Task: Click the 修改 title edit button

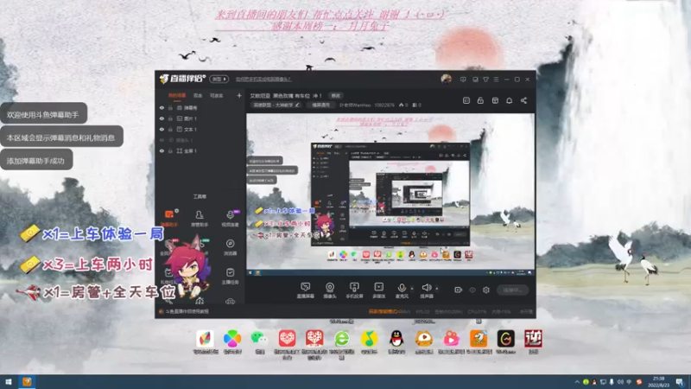Action: 336,96
